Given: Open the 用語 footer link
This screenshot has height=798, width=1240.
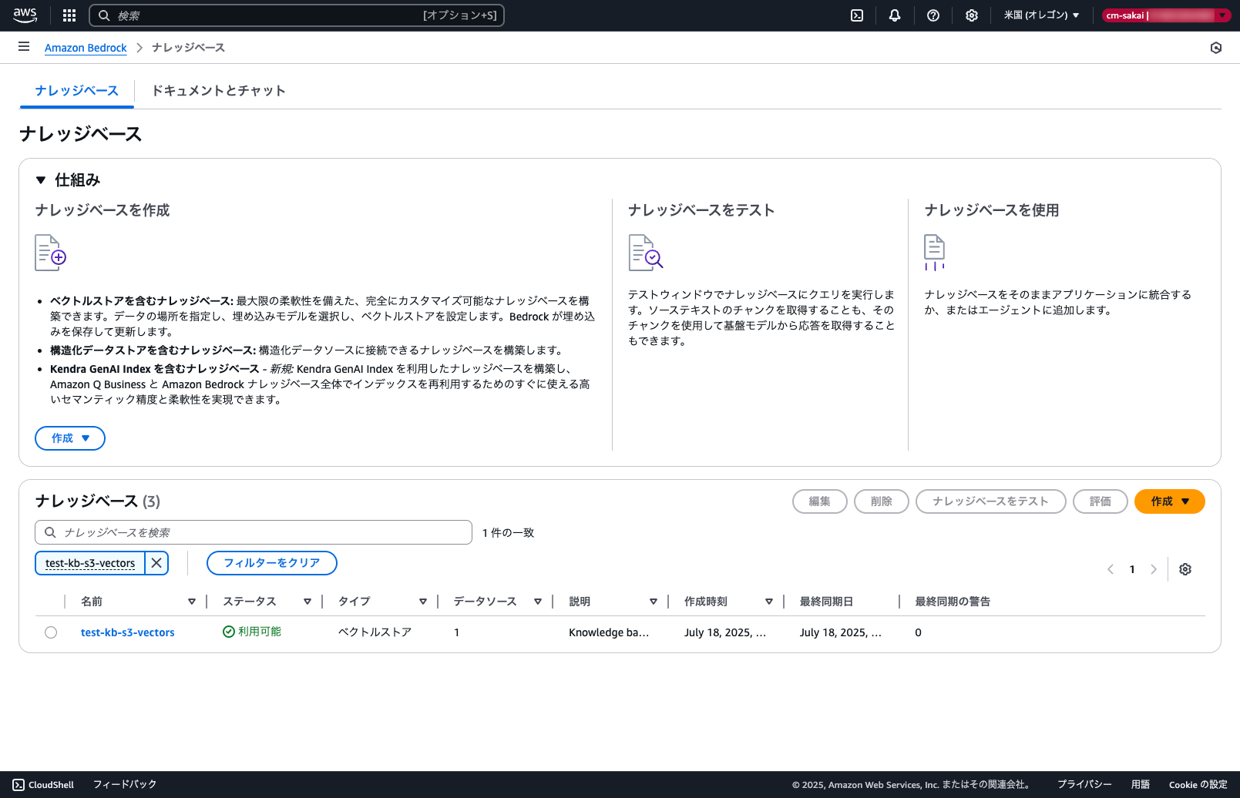Looking at the screenshot, I should click(x=1141, y=784).
